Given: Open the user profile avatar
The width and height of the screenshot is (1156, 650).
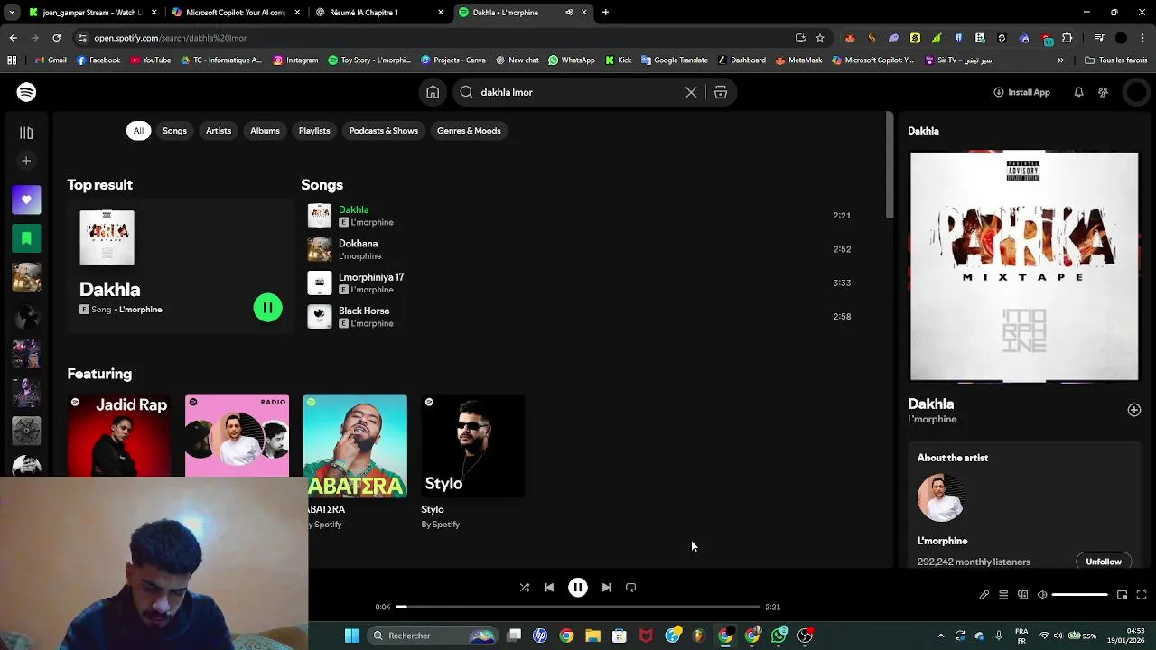Looking at the screenshot, I should pyautogui.click(x=1136, y=92).
